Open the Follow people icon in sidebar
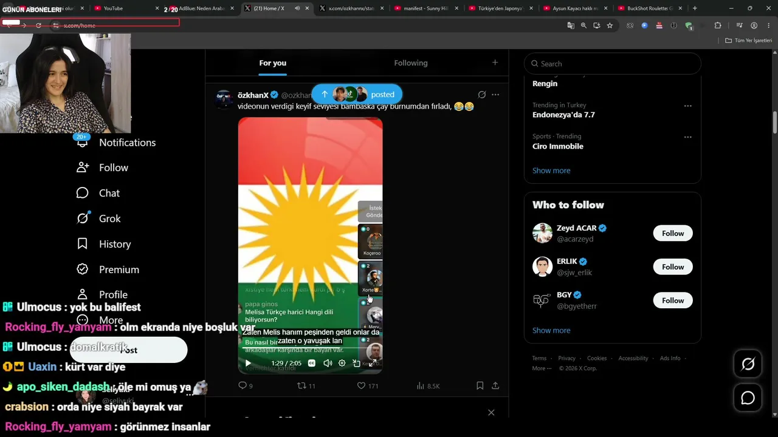Viewport: 778px width, 437px height. pyautogui.click(x=83, y=168)
